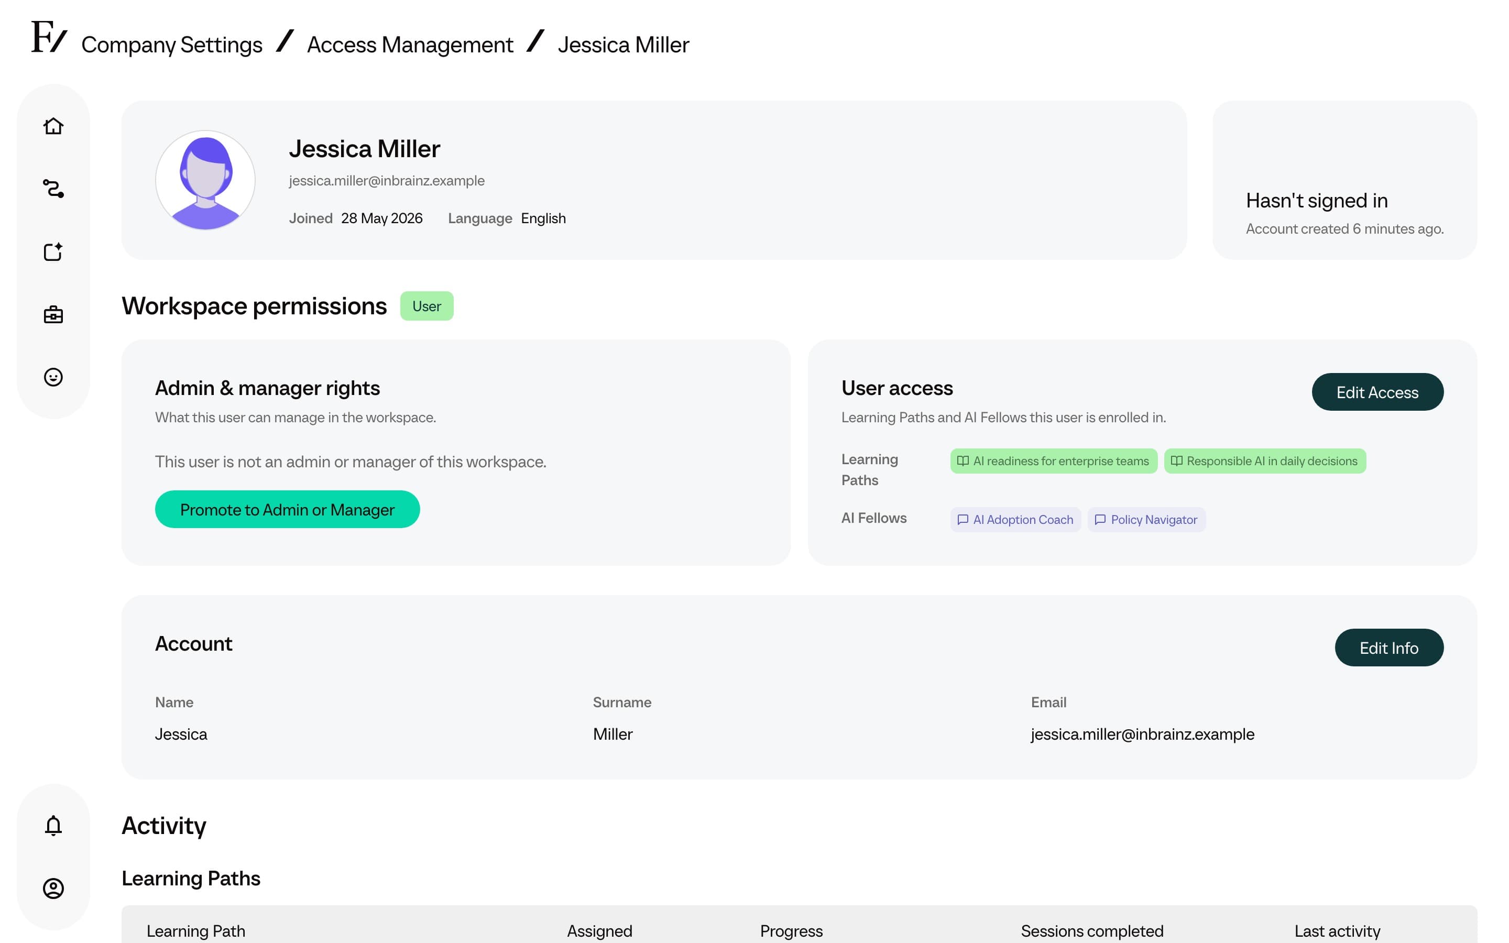Screen dimensions: 1509x943
Task: Click the Edit Access button
Action: 1377,392
